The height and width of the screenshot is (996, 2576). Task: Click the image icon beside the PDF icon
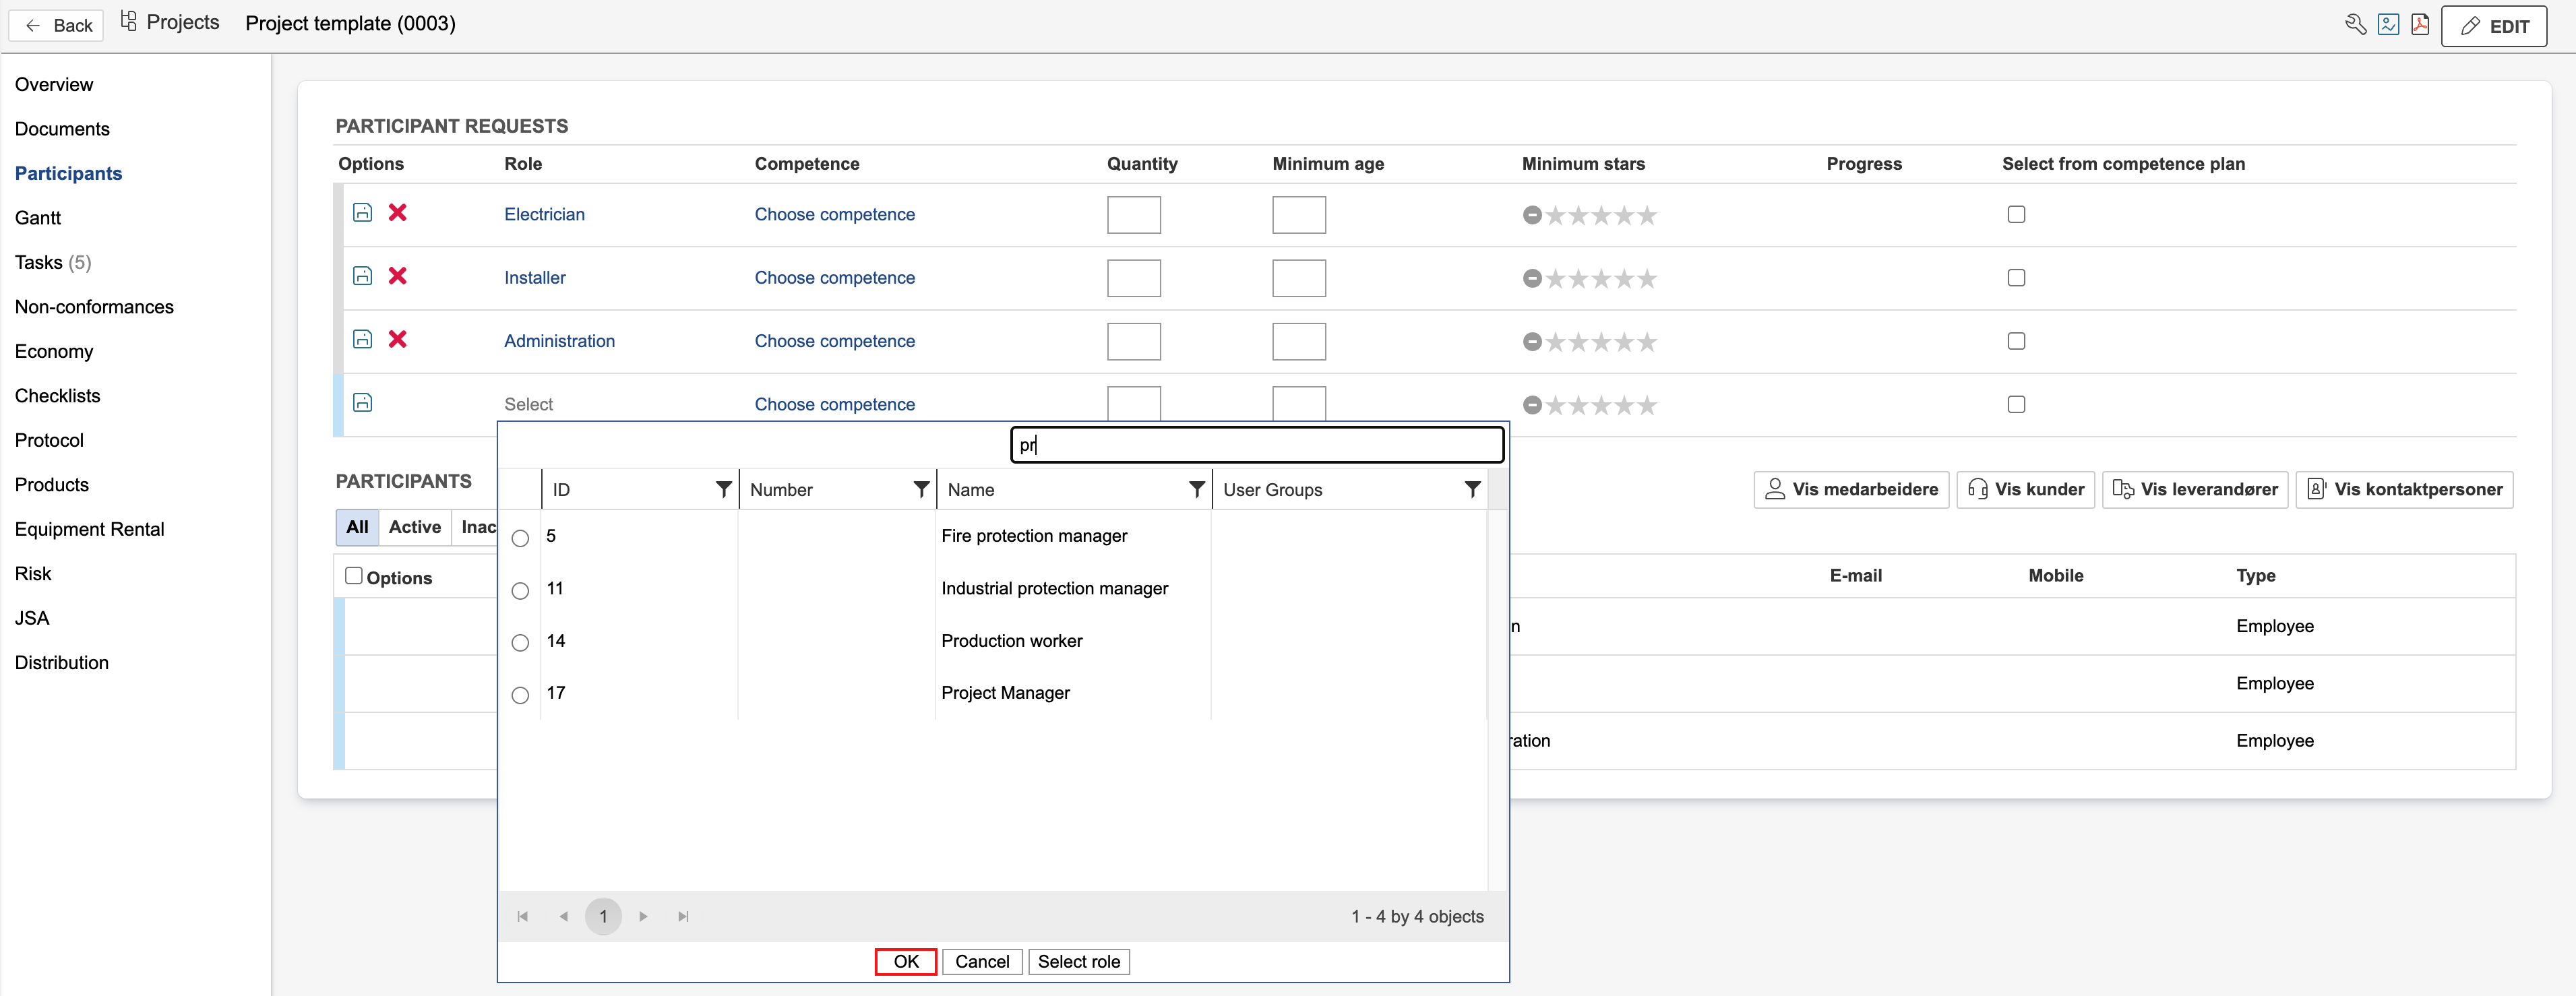tap(2388, 25)
